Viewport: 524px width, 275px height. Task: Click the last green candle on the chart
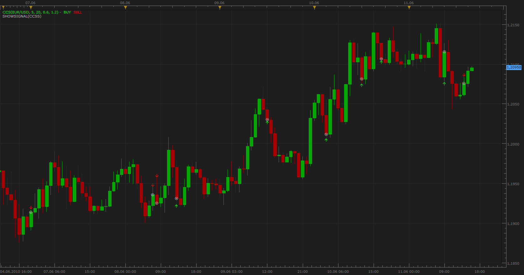click(472, 69)
